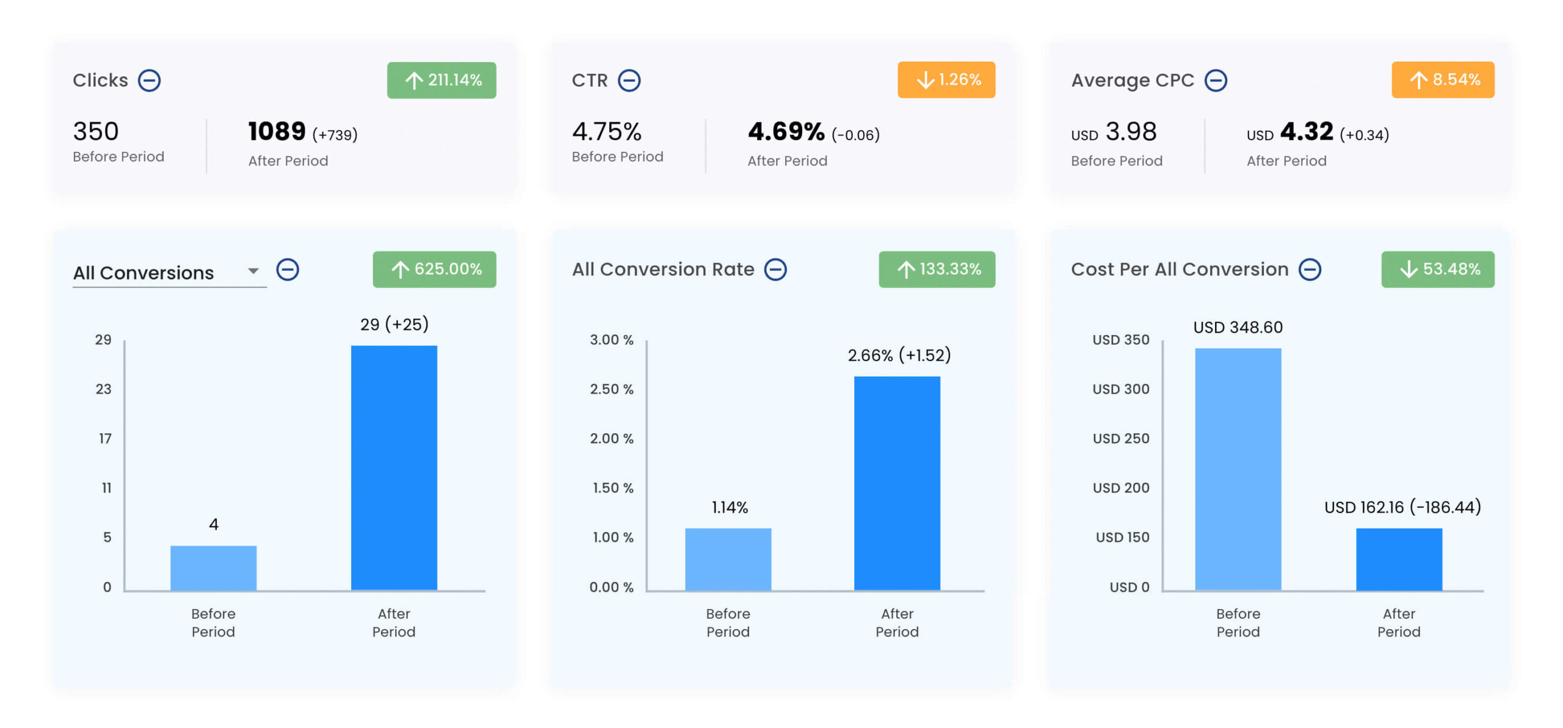Image resolution: width=1563 pixels, height=728 pixels.
Task: Click the USD 162.16 After Period cost bar
Action: pos(1399,558)
